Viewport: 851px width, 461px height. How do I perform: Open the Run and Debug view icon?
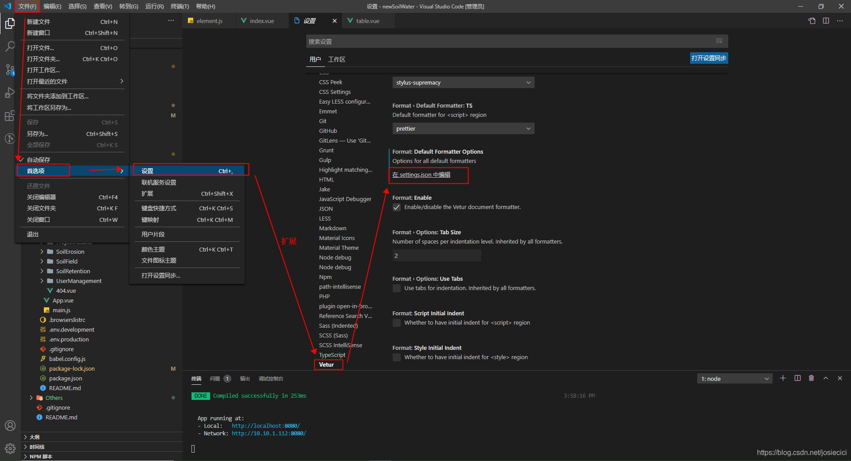coord(10,93)
